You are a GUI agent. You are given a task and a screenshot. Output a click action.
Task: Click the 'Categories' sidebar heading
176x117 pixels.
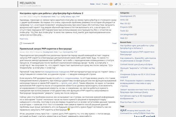[x=125, y=13]
